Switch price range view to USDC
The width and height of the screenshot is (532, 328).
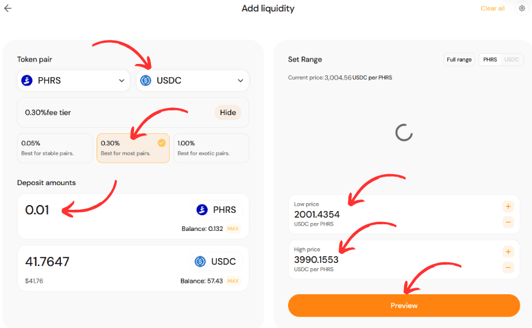click(x=511, y=60)
